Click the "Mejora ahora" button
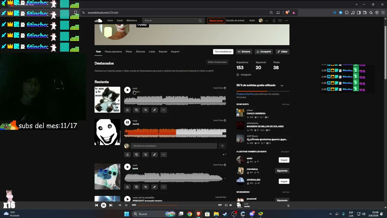387x218 pixels. point(216,21)
